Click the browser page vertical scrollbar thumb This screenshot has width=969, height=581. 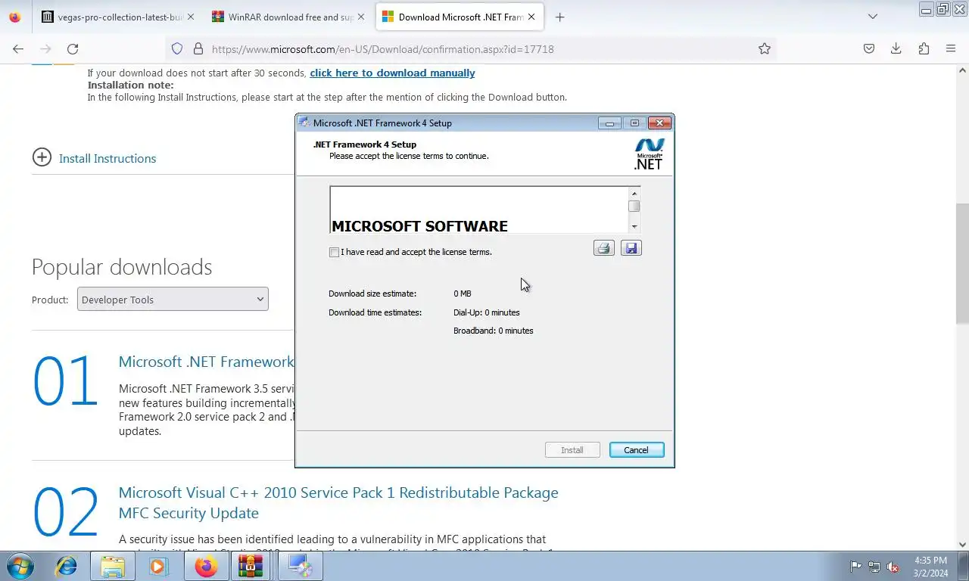(962, 263)
